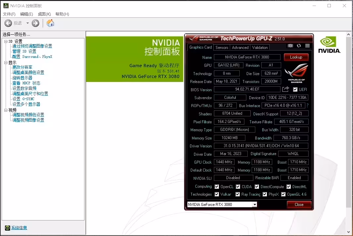This screenshot has height=236, width=353.
Task: Toggle the PhysX checkbox
Action: [265, 194]
